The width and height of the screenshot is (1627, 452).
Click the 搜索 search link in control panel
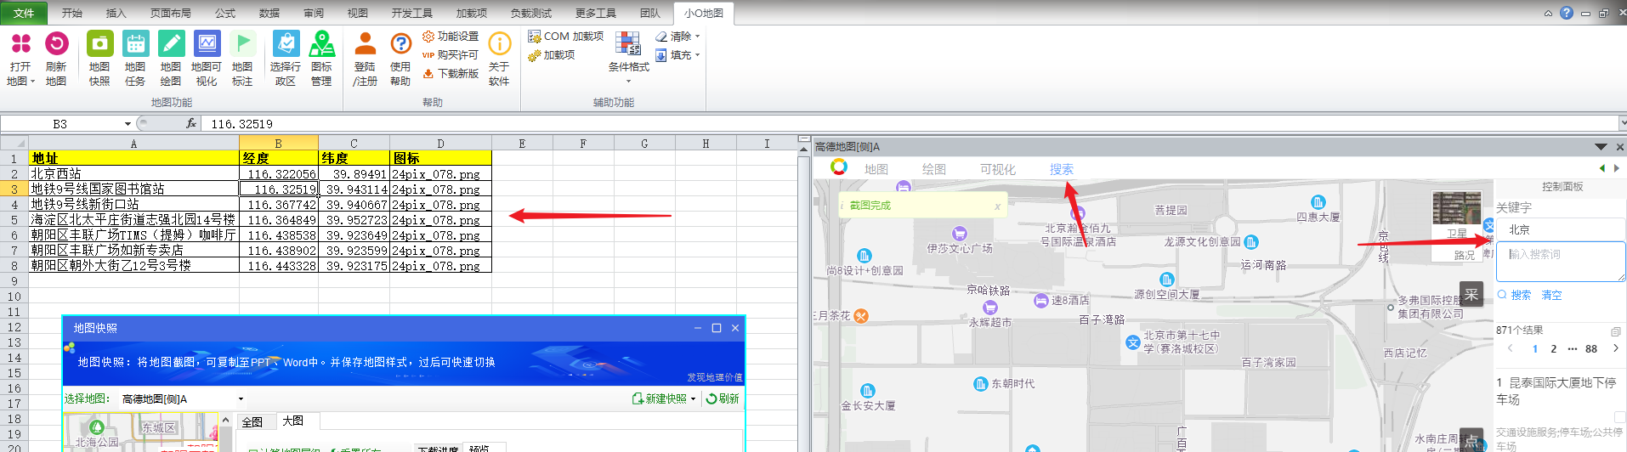[x=1515, y=295]
